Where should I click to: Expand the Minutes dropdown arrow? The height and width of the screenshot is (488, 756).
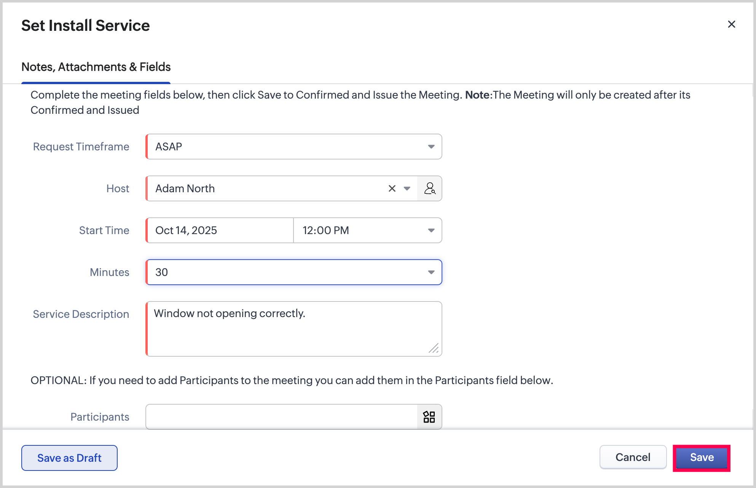(x=431, y=272)
